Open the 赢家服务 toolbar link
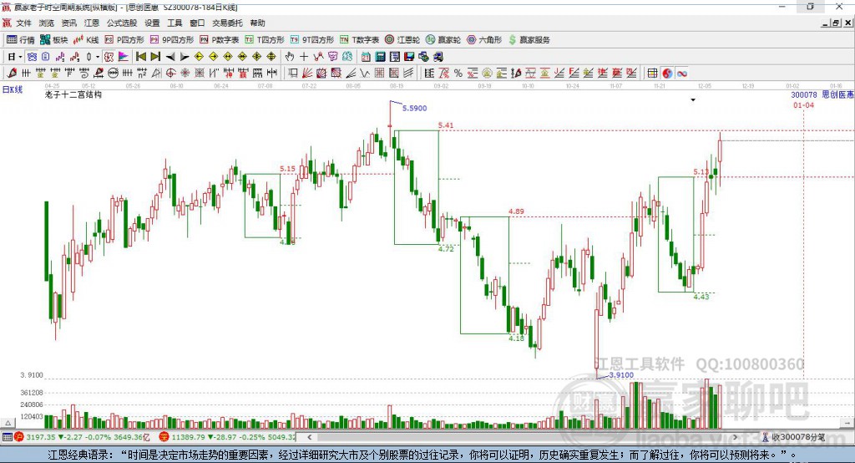This screenshot has width=855, height=463. click(x=529, y=39)
